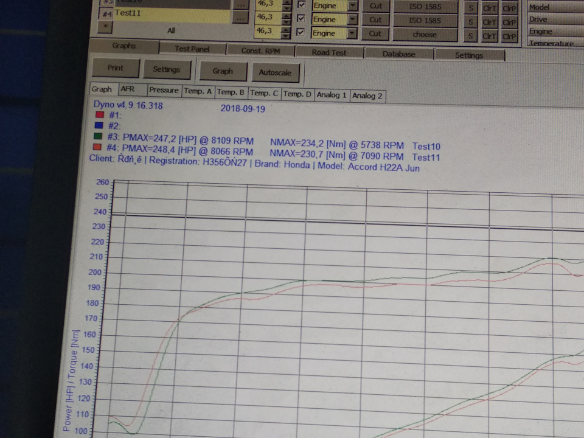Open the Engine dropdown in the row above Test11
Screen dimensions: 584x438
(x=335, y=5)
